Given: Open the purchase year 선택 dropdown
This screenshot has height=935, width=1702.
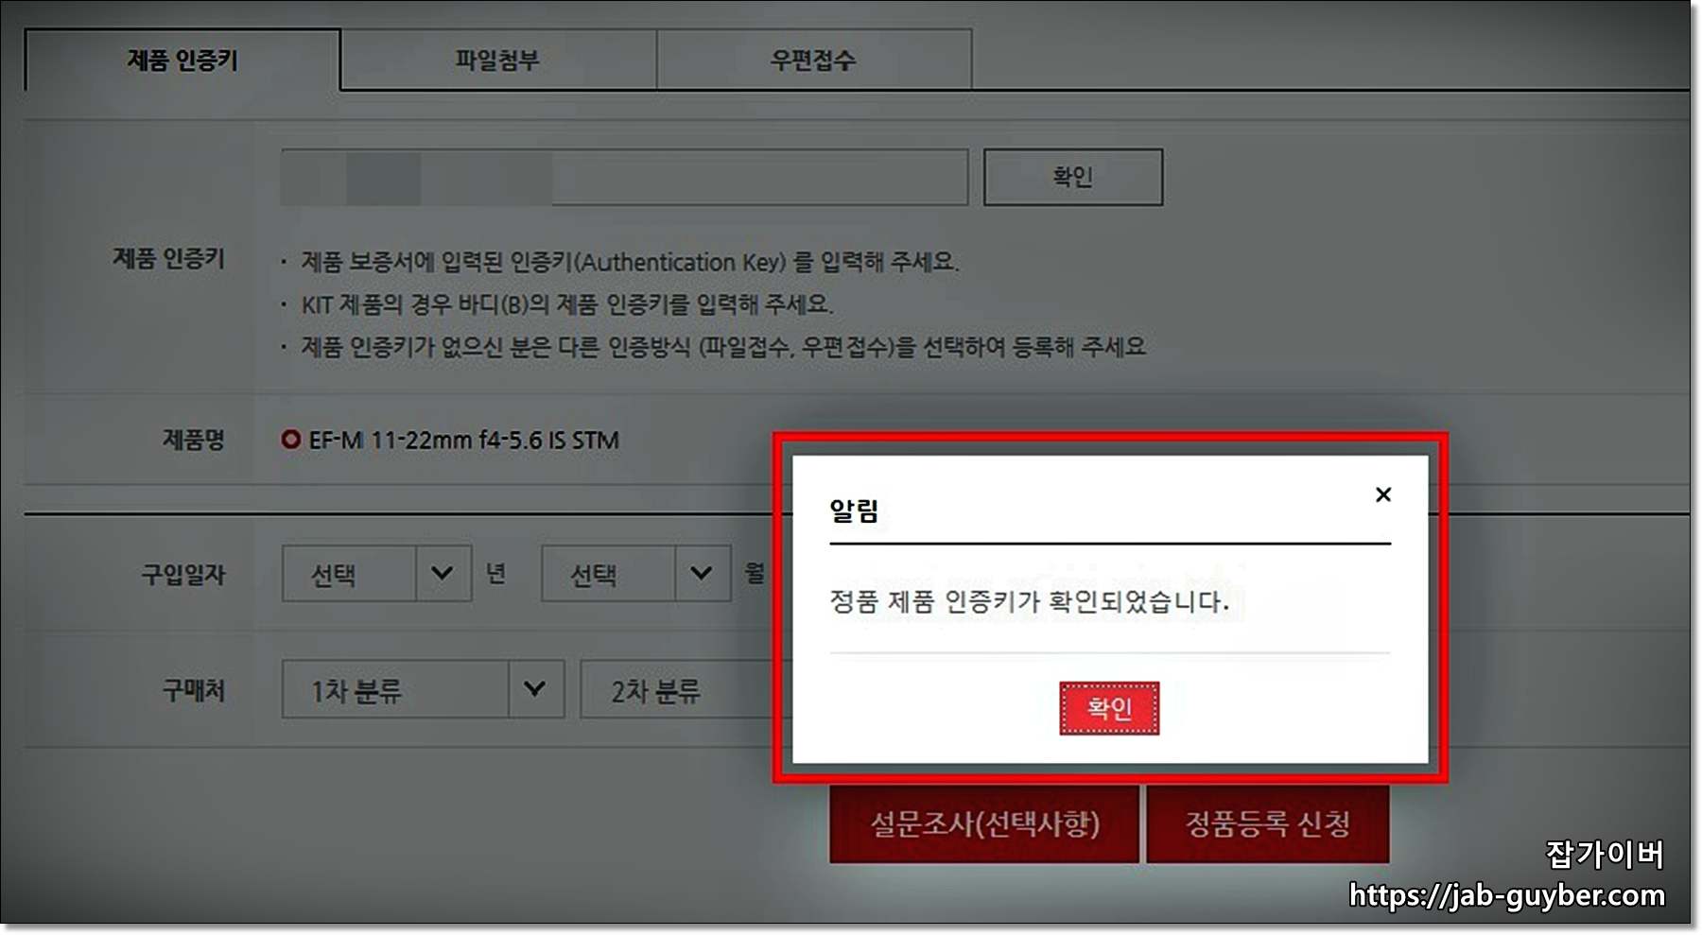Looking at the screenshot, I should [376, 573].
